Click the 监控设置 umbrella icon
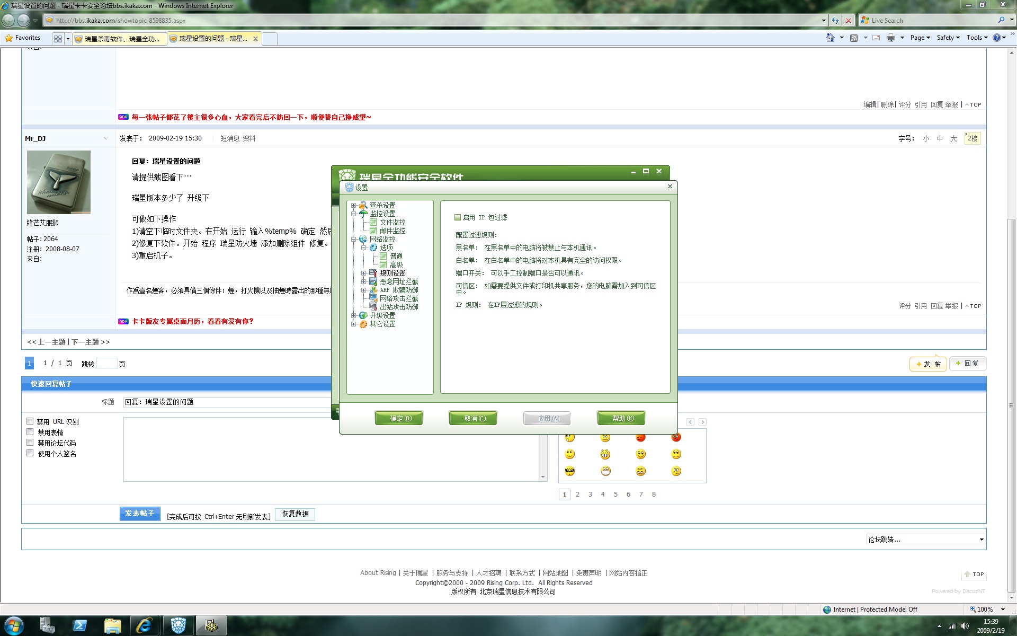Screen dimensions: 1017x636 (x=363, y=214)
